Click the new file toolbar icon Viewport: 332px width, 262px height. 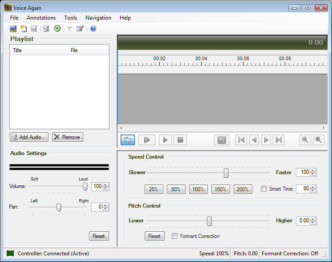[x=24, y=29]
